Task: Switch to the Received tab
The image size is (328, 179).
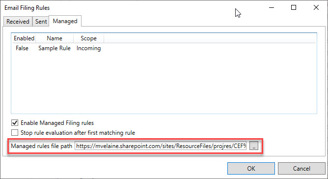Action: [x=18, y=21]
